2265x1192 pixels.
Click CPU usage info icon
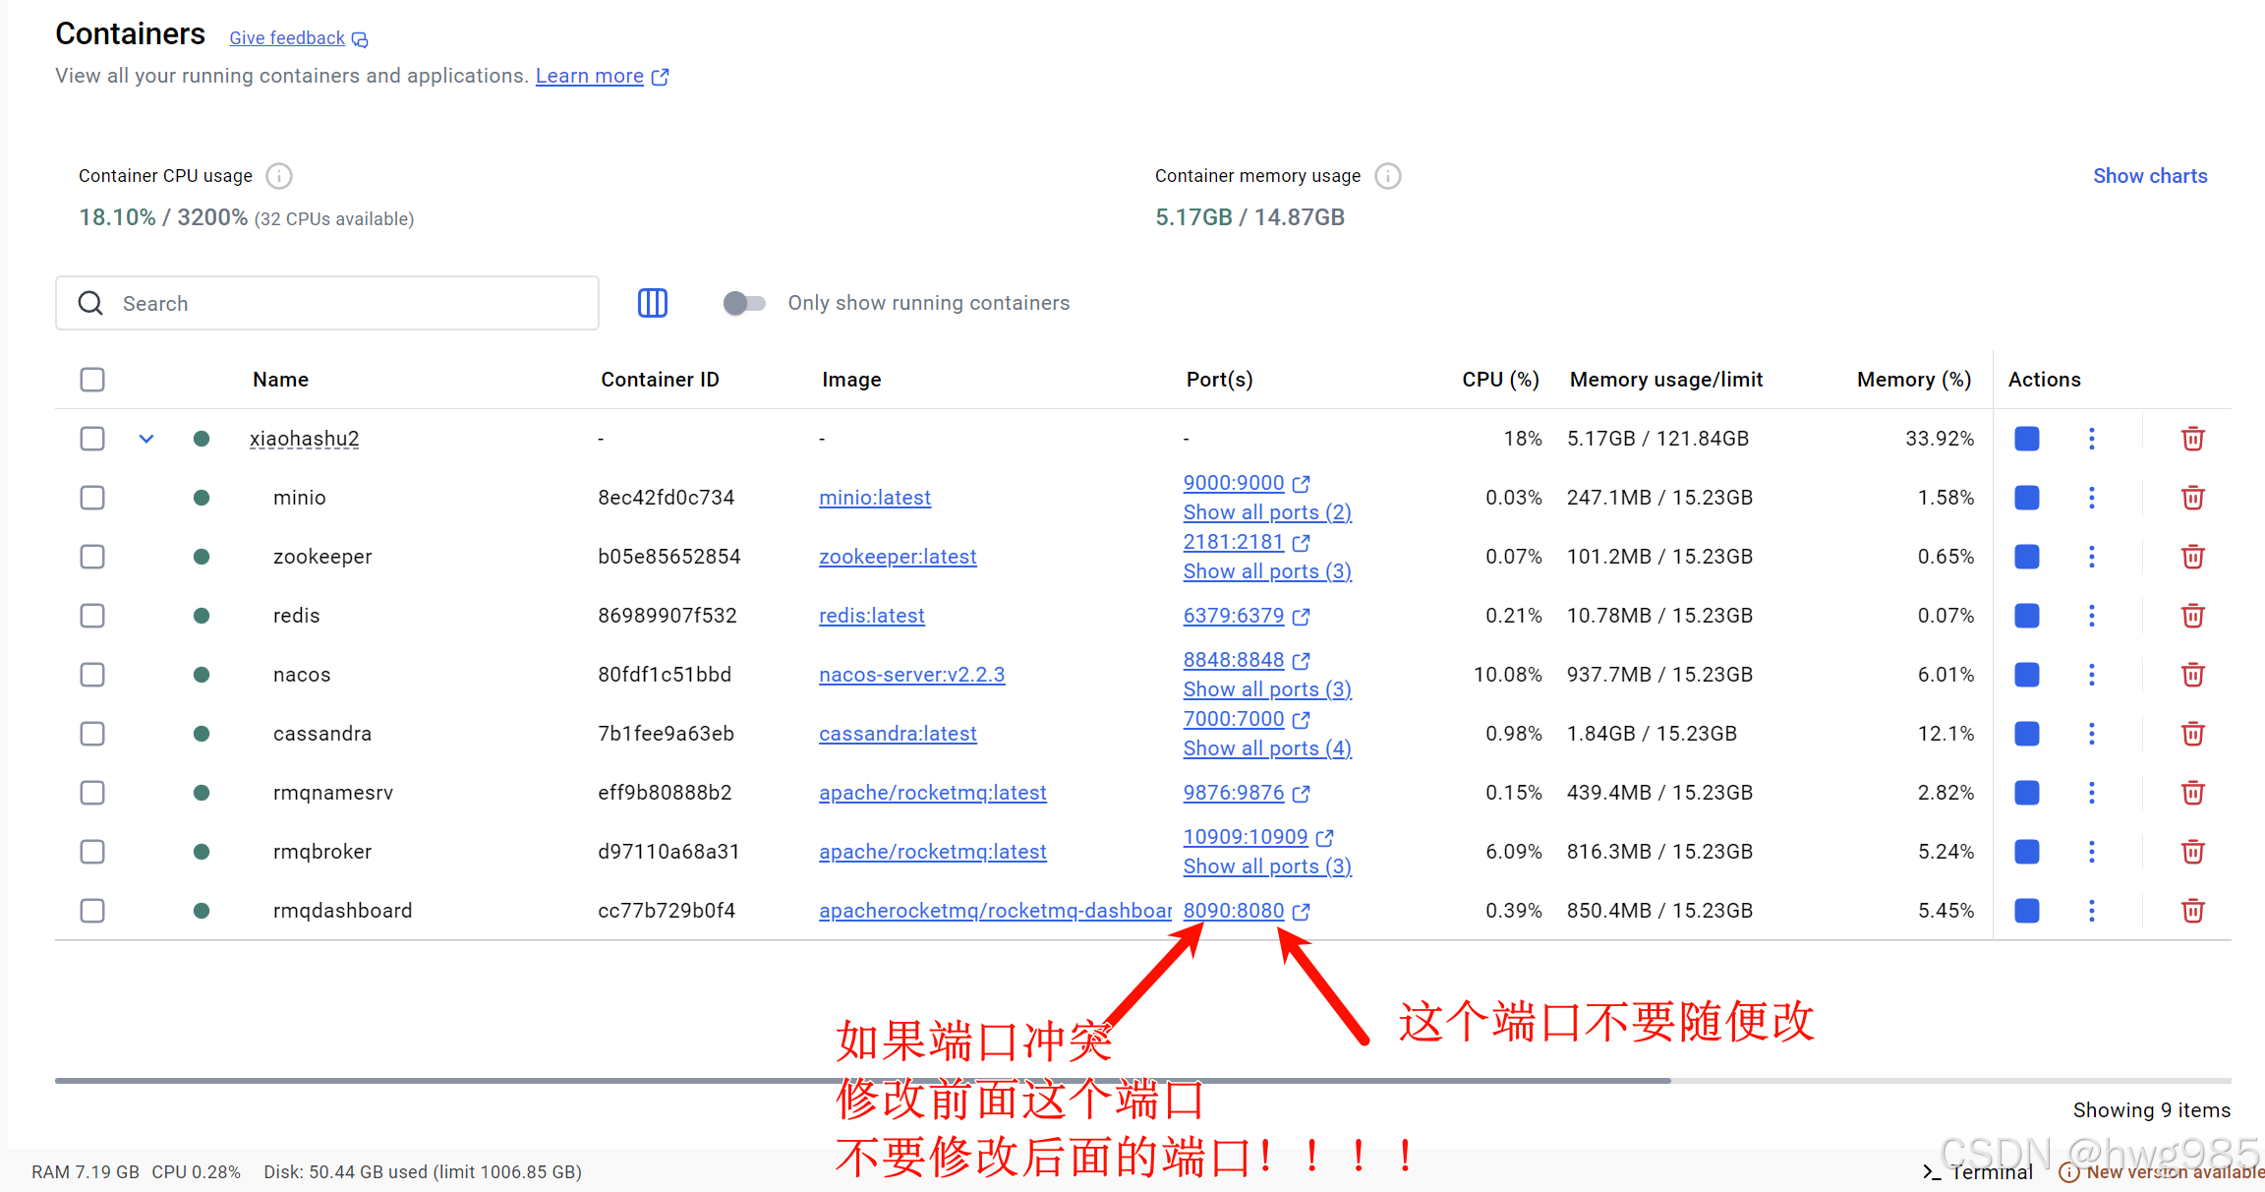[x=279, y=176]
